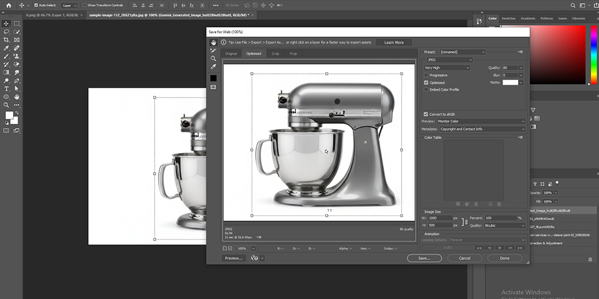Image resolution: width=599 pixels, height=299 pixels.
Task: Select the Frame tool
Action: 16,39
